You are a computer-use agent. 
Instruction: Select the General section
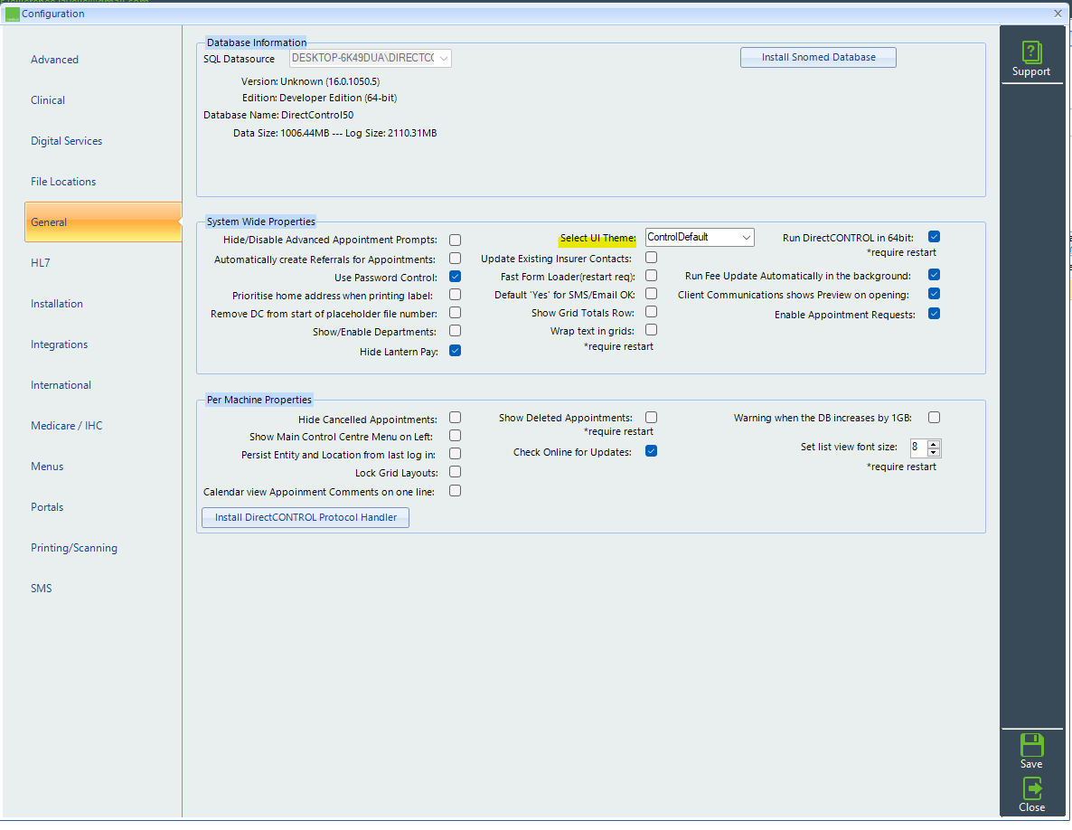(x=103, y=222)
